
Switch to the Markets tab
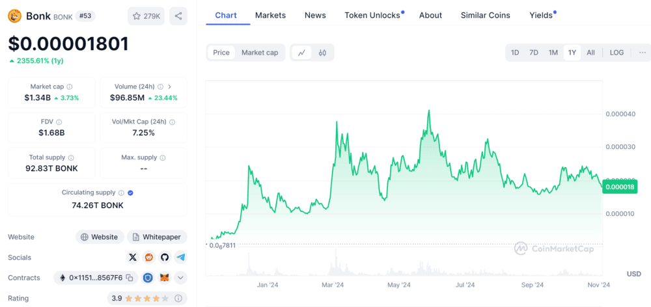coord(270,15)
